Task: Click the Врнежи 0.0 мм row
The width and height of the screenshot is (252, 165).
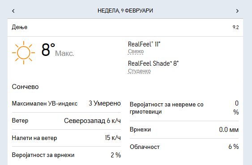Action: click(x=184, y=130)
